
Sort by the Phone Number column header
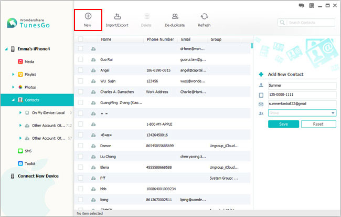click(161, 39)
